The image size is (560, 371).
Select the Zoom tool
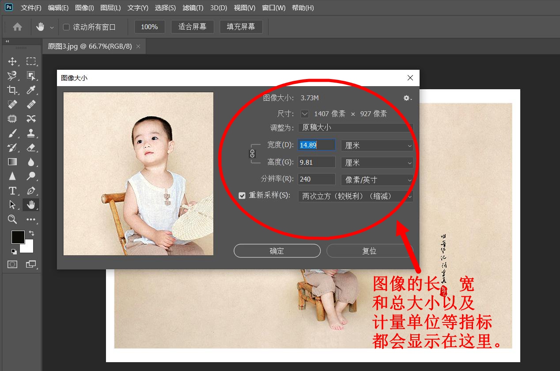pos(12,220)
